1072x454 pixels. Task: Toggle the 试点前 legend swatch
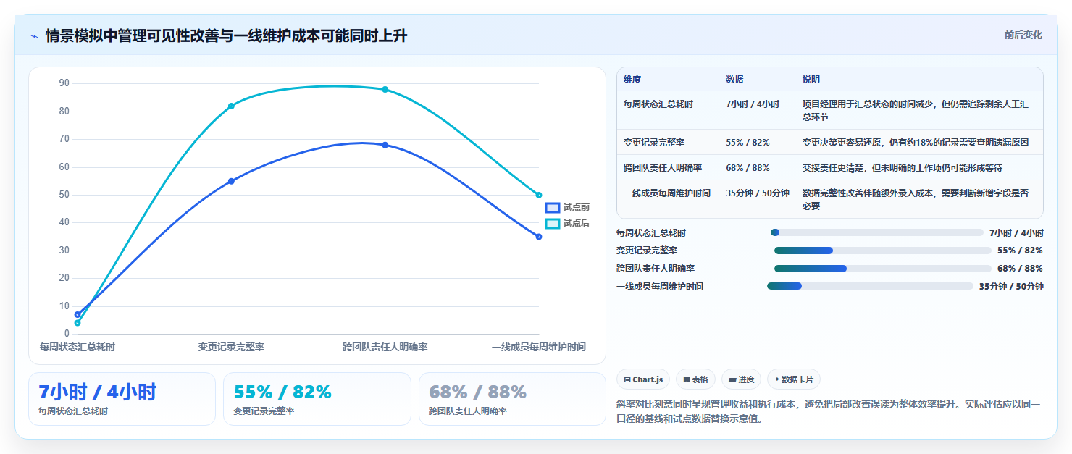[x=552, y=207]
